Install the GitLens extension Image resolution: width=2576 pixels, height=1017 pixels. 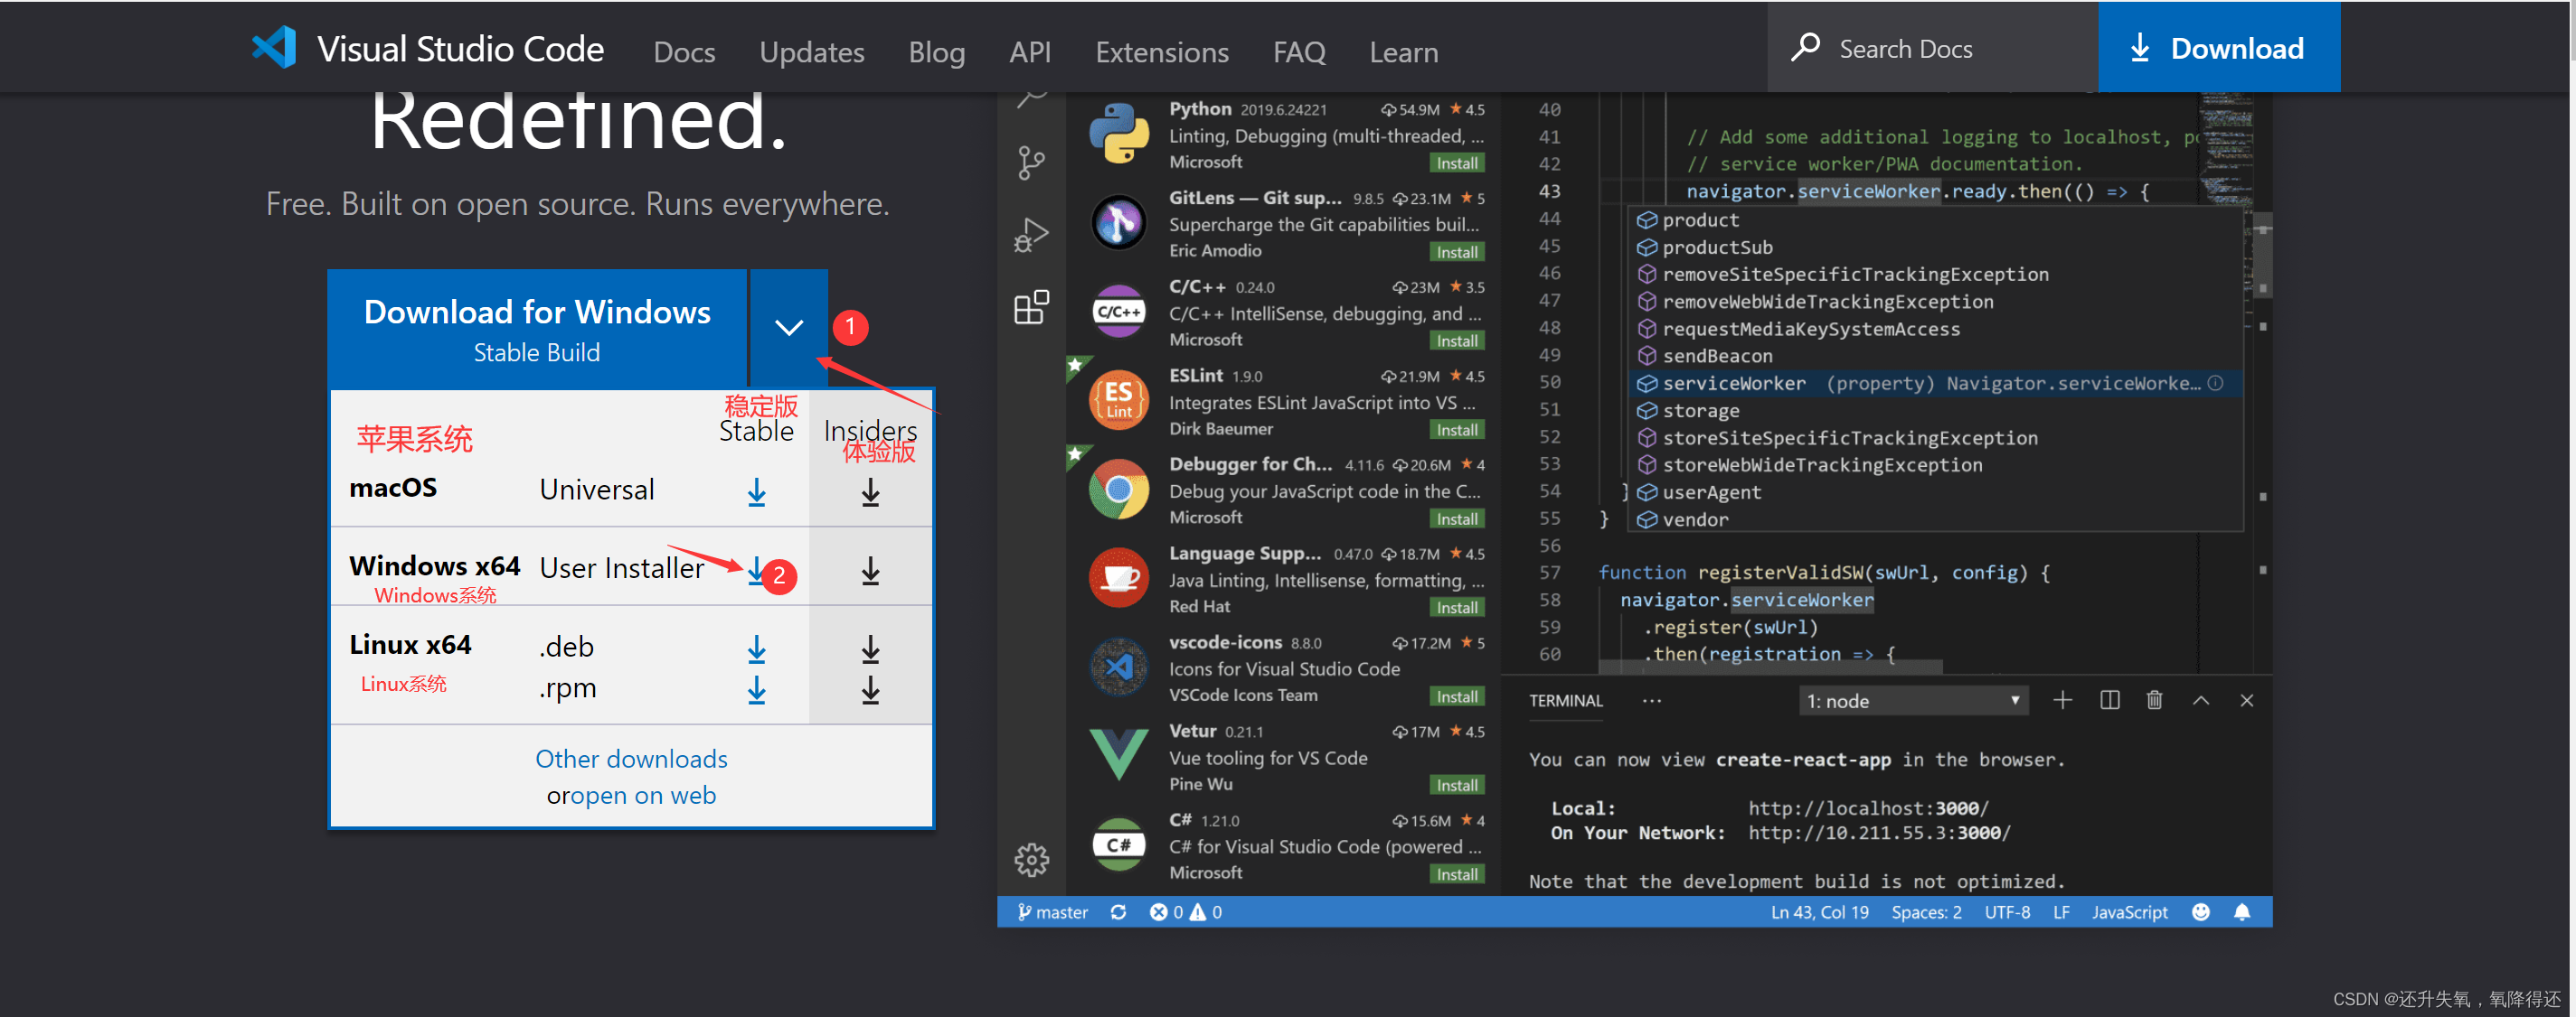coord(1457,252)
